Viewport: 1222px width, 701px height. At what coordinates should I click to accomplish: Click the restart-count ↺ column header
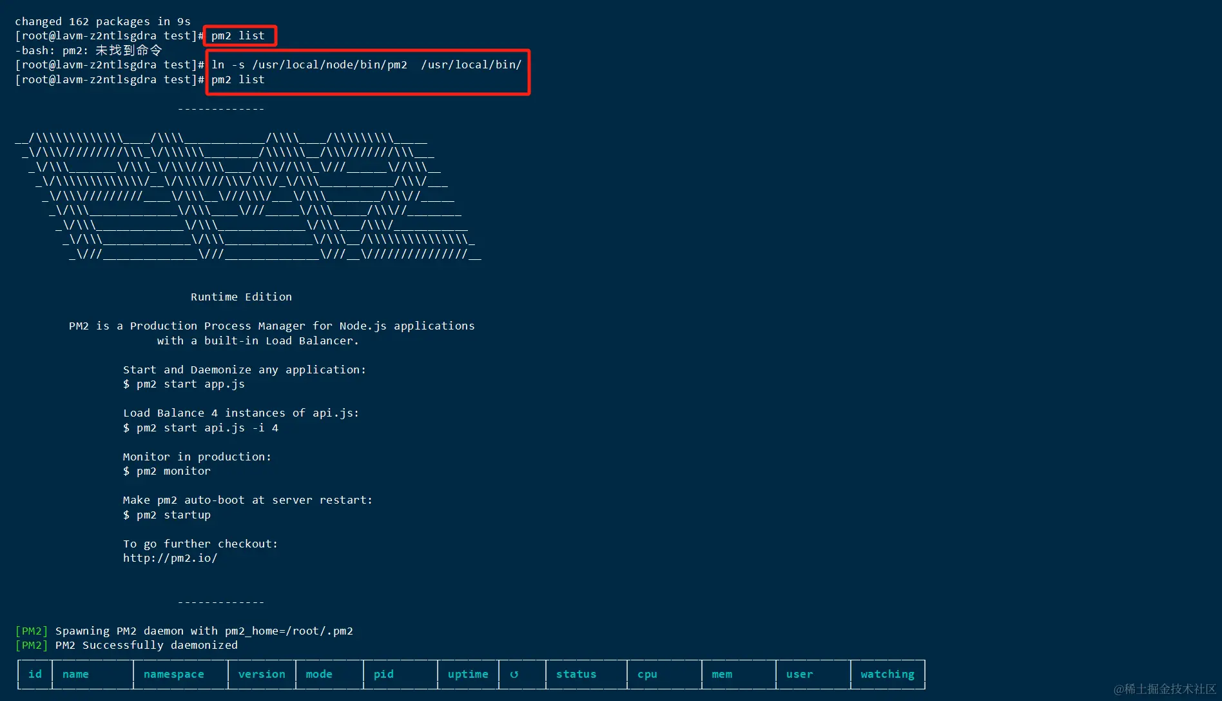point(514,675)
